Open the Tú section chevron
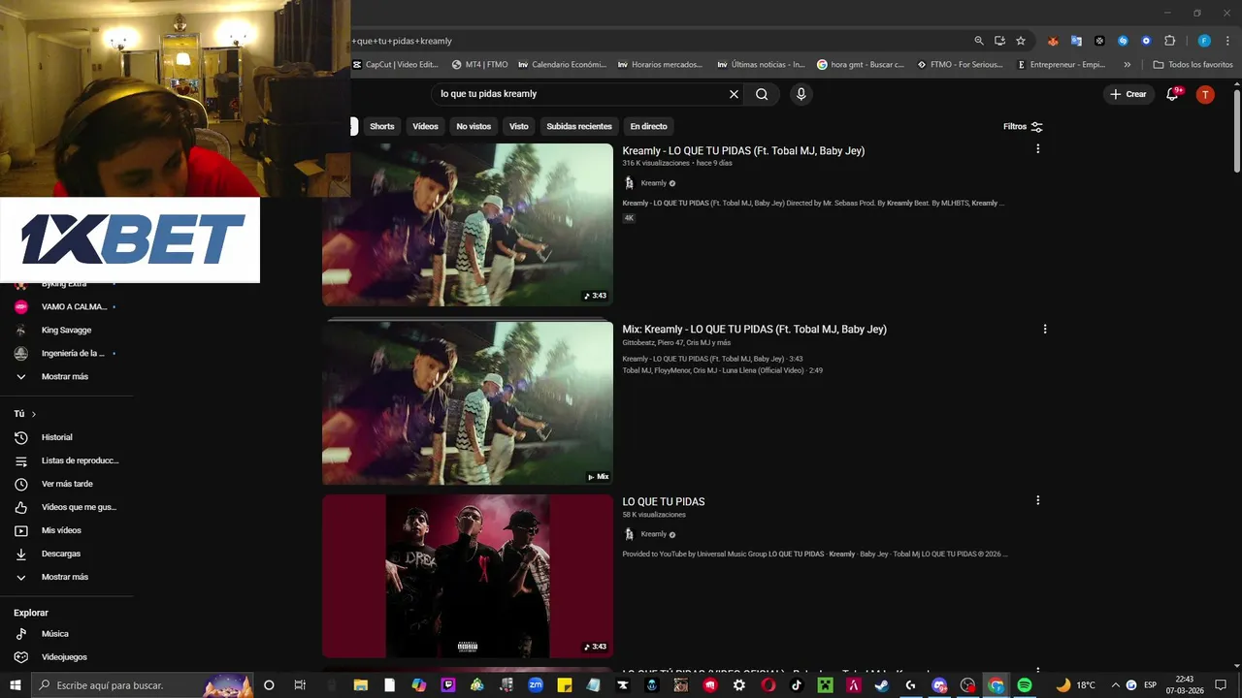This screenshot has width=1242, height=698. pyautogui.click(x=34, y=414)
